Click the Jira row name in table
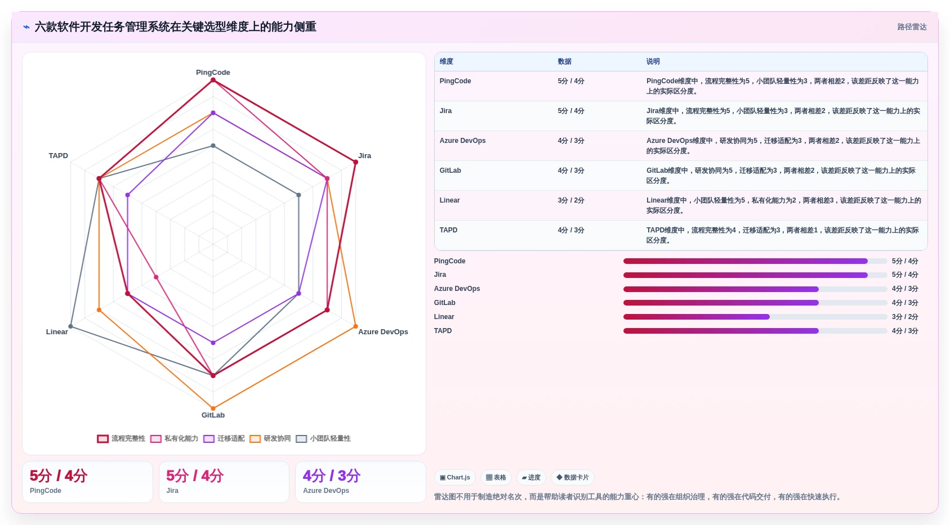 tap(445, 111)
